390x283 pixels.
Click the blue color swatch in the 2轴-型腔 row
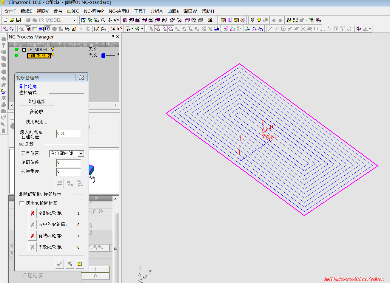click(103, 55)
